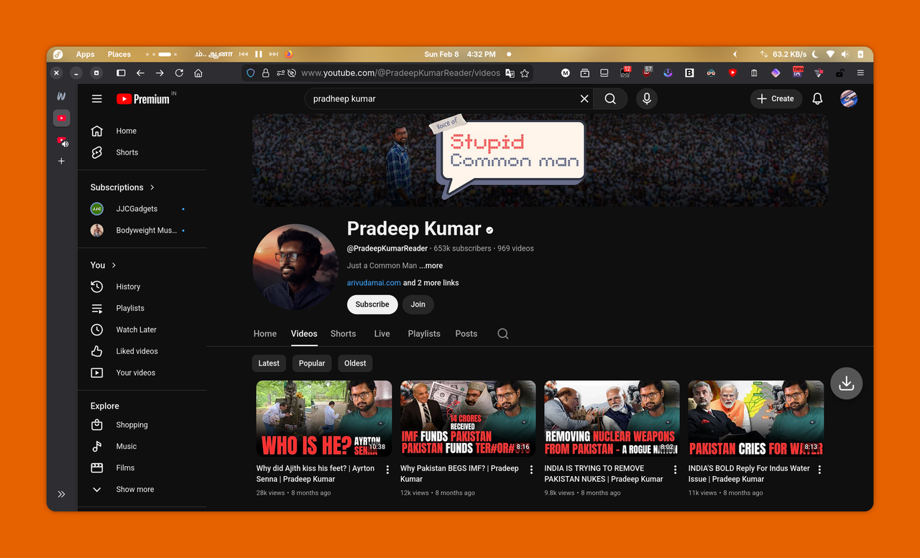920x558 pixels.
Task: Switch to the channel Live tab
Action: coord(382,334)
